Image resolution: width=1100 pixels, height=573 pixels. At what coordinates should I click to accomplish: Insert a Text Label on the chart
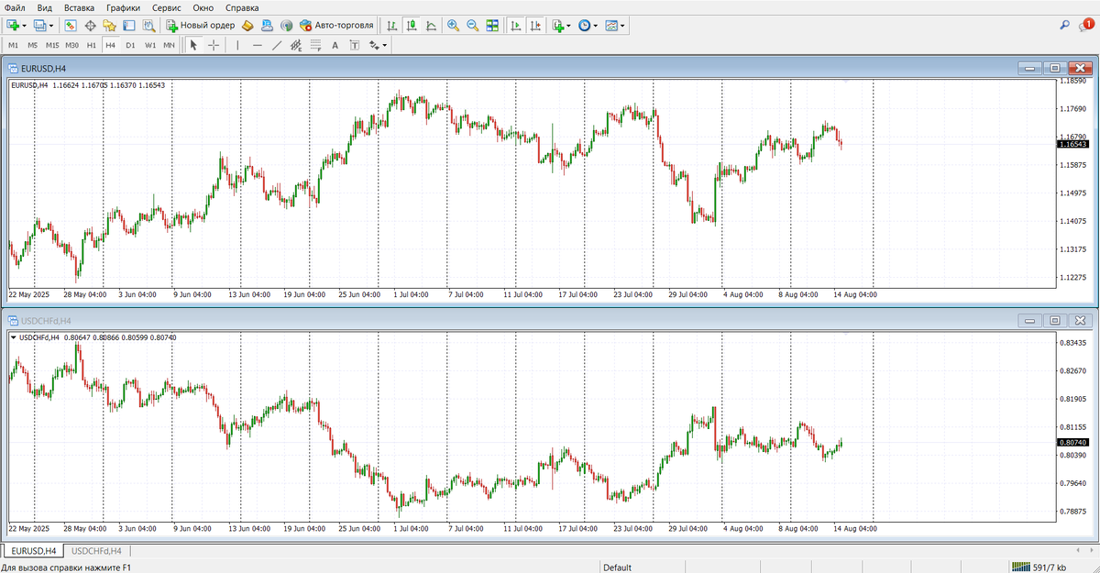[353, 44]
